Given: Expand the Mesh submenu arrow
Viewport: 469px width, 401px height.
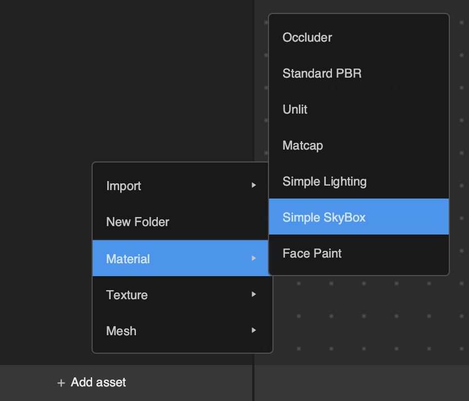Looking at the screenshot, I should (254, 330).
